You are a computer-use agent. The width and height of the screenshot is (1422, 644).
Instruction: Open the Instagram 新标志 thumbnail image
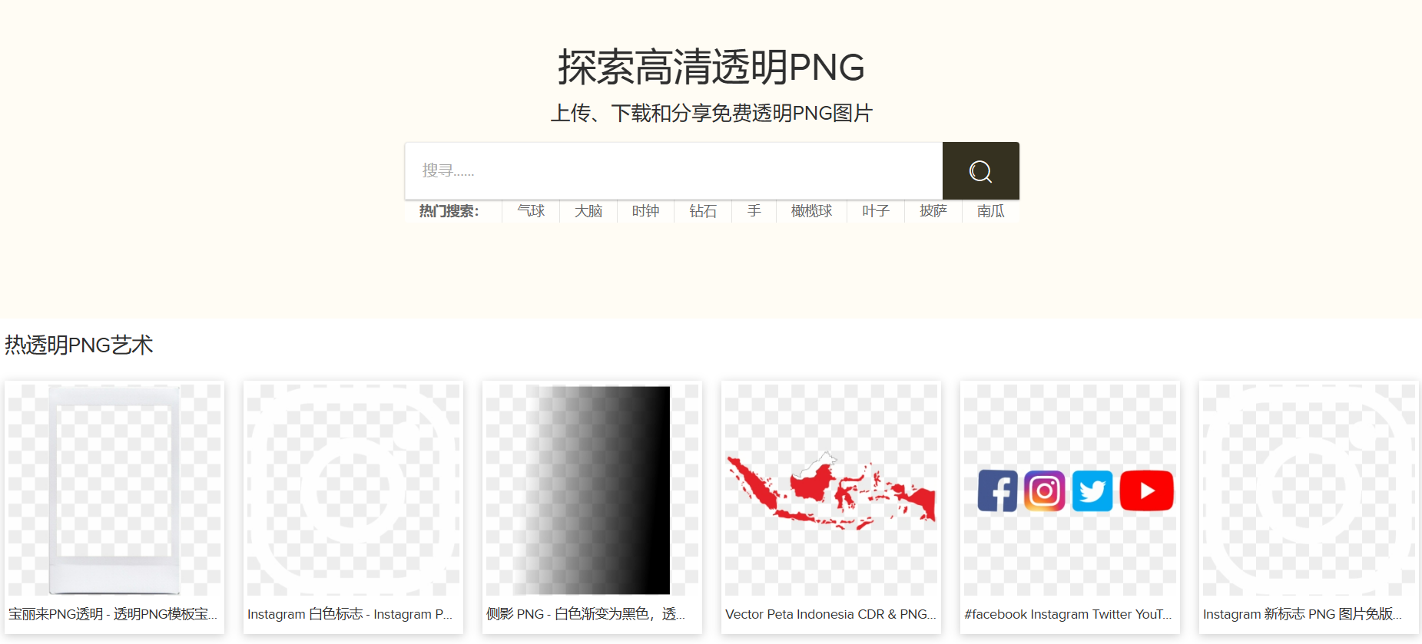pyautogui.click(x=1309, y=490)
